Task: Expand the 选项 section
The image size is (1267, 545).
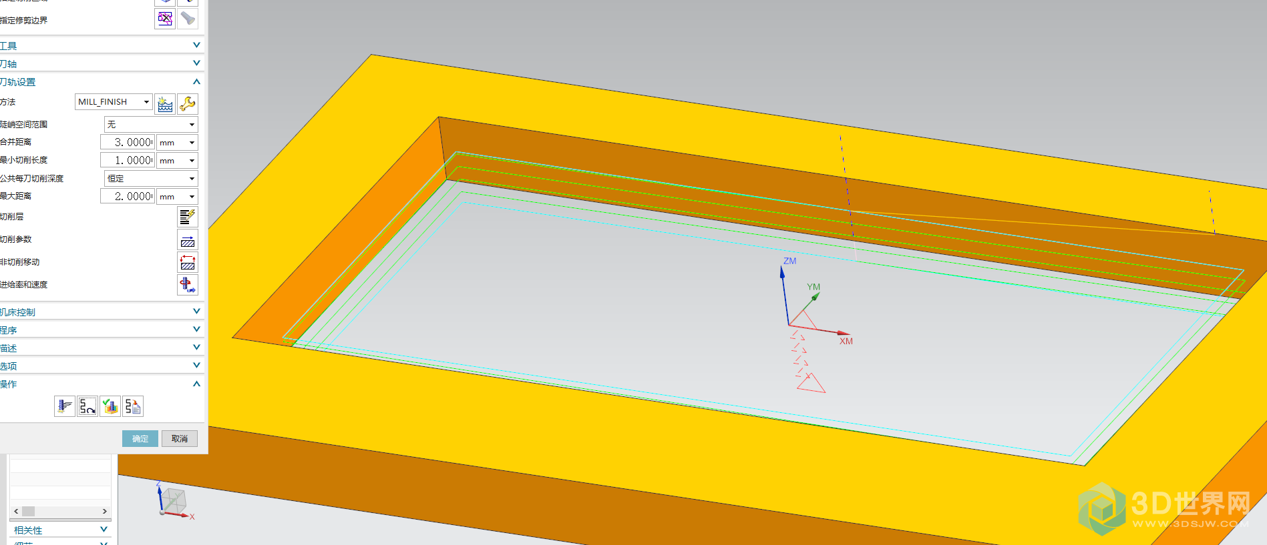Action: point(196,366)
